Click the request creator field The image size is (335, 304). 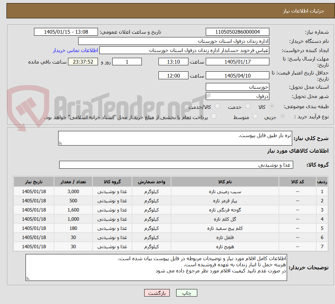pyautogui.click(x=184, y=50)
